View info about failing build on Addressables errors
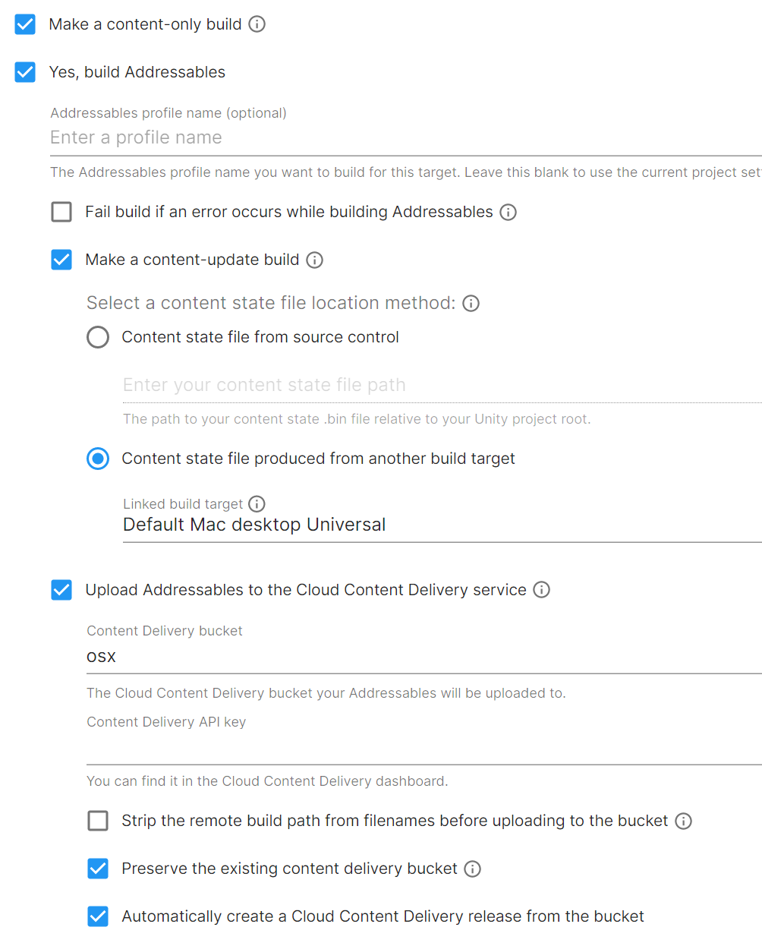 click(x=508, y=212)
